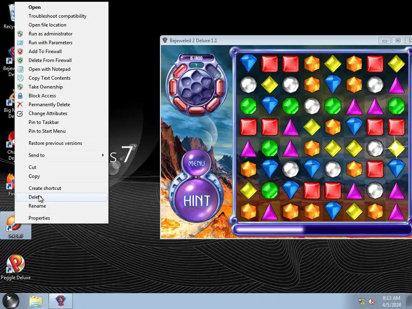Viewport: 412px width, 309px height.
Task: Open Windows Explorer from the taskbar
Action: (x=36, y=301)
